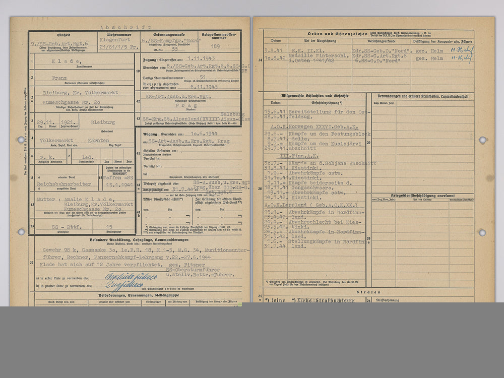Image resolution: width=504 pixels, height=378 pixels.
Task: Select unit entry '9./SS-Geb.Art.Rgt.6'
Action: click(x=59, y=43)
